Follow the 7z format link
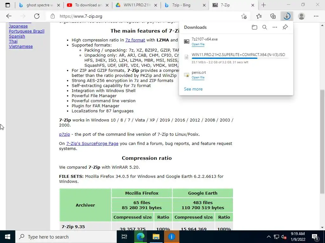 coord(135,40)
